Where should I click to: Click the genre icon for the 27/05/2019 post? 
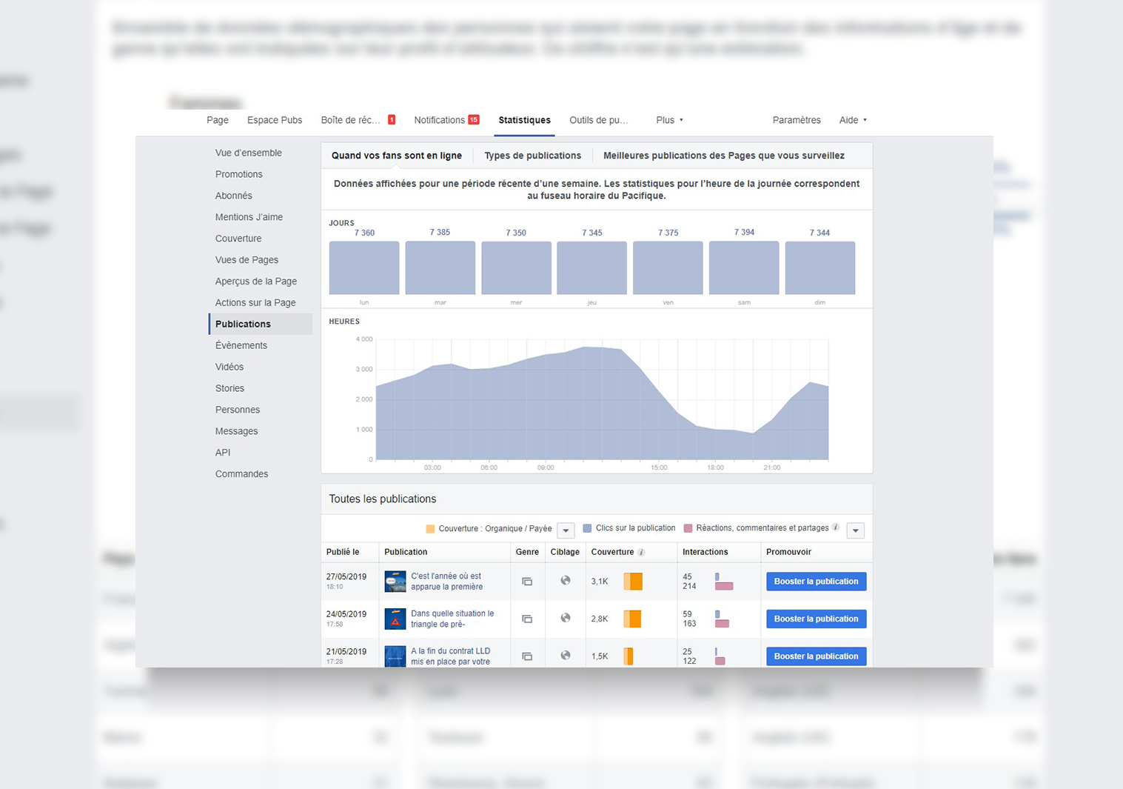tap(527, 582)
